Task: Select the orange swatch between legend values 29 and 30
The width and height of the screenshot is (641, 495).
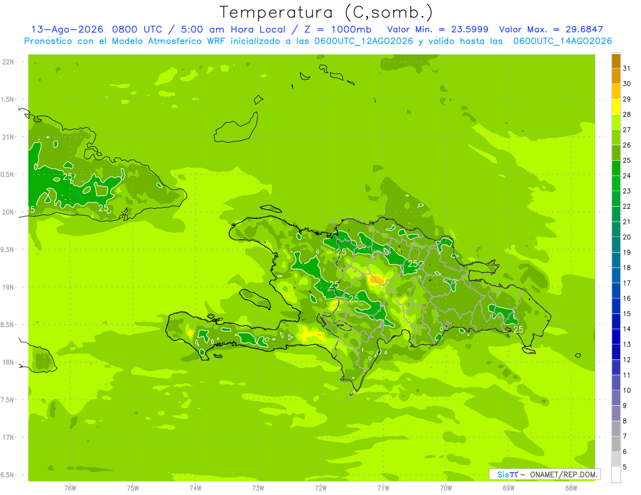Action: (x=616, y=91)
